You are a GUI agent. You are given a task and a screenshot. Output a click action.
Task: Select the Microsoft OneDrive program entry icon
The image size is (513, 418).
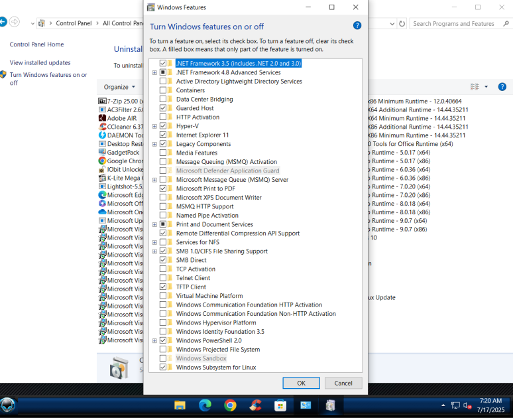(x=103, y=212)
